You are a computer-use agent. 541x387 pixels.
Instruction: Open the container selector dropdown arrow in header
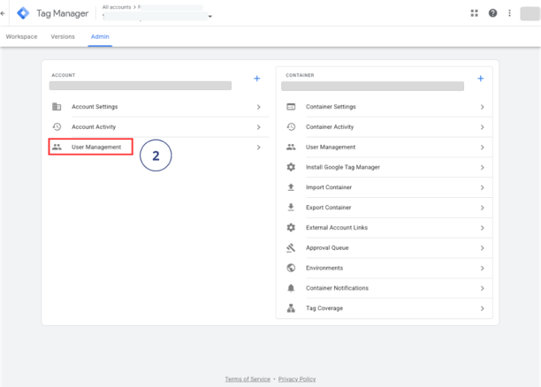(x=210, y=16)
